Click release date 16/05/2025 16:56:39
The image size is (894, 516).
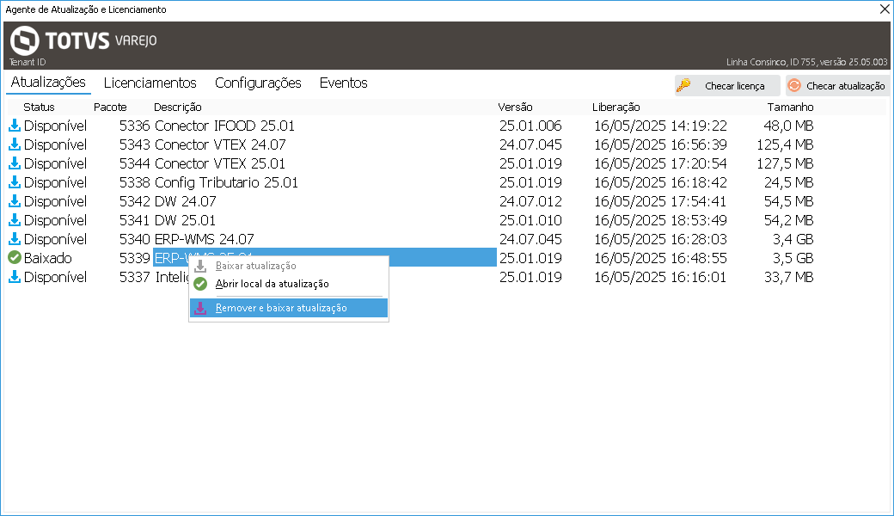coord(660,144)
